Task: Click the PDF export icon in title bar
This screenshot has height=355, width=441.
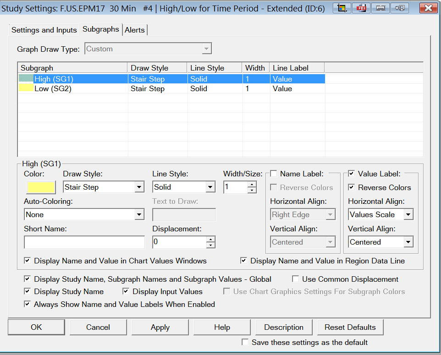Action: point(361,8)
